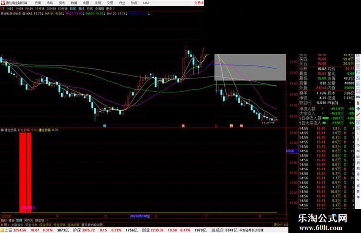Click the dollar sign icon in right toolbar

point(358,103)
